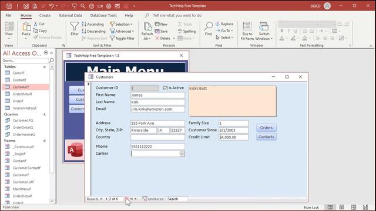
Task: Click Size to Fit Form
Action: pos(247,31)
